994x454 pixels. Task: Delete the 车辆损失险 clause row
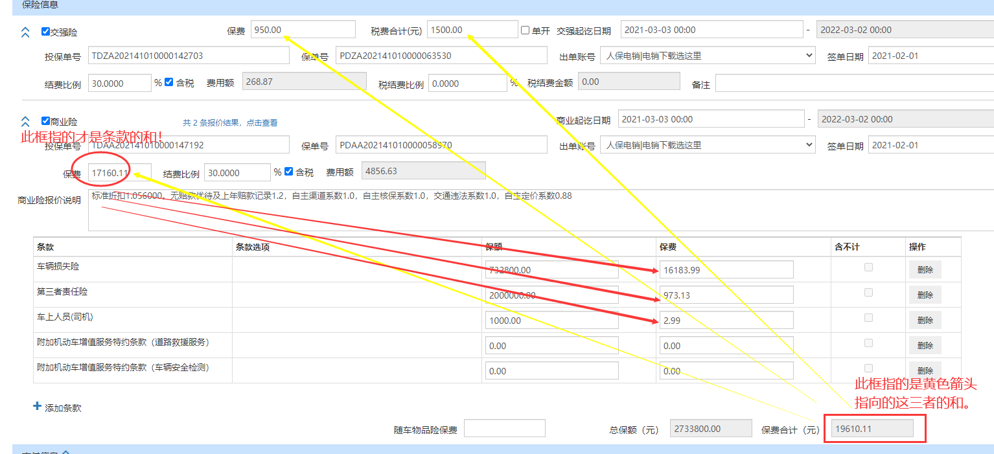click(925, 270)
